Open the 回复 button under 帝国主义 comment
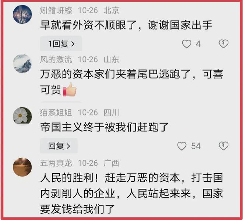The width and height of the screenshot is (243, 220). pos(59,146)
